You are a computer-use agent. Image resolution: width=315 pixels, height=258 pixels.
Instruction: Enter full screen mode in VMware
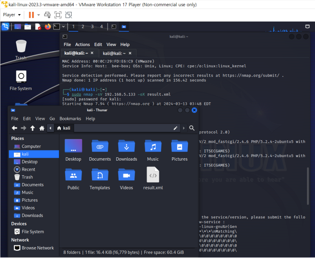(58, 15)
